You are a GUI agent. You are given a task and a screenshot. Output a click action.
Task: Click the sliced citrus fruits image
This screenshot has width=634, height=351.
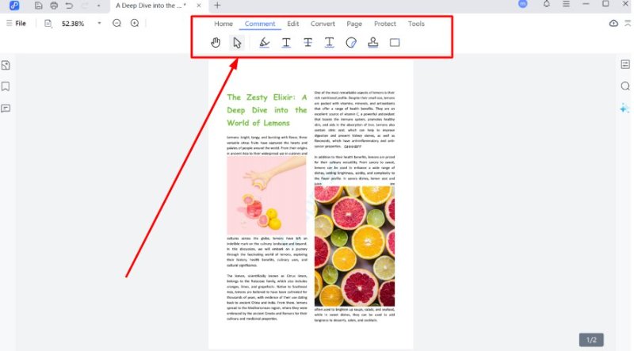354,246
